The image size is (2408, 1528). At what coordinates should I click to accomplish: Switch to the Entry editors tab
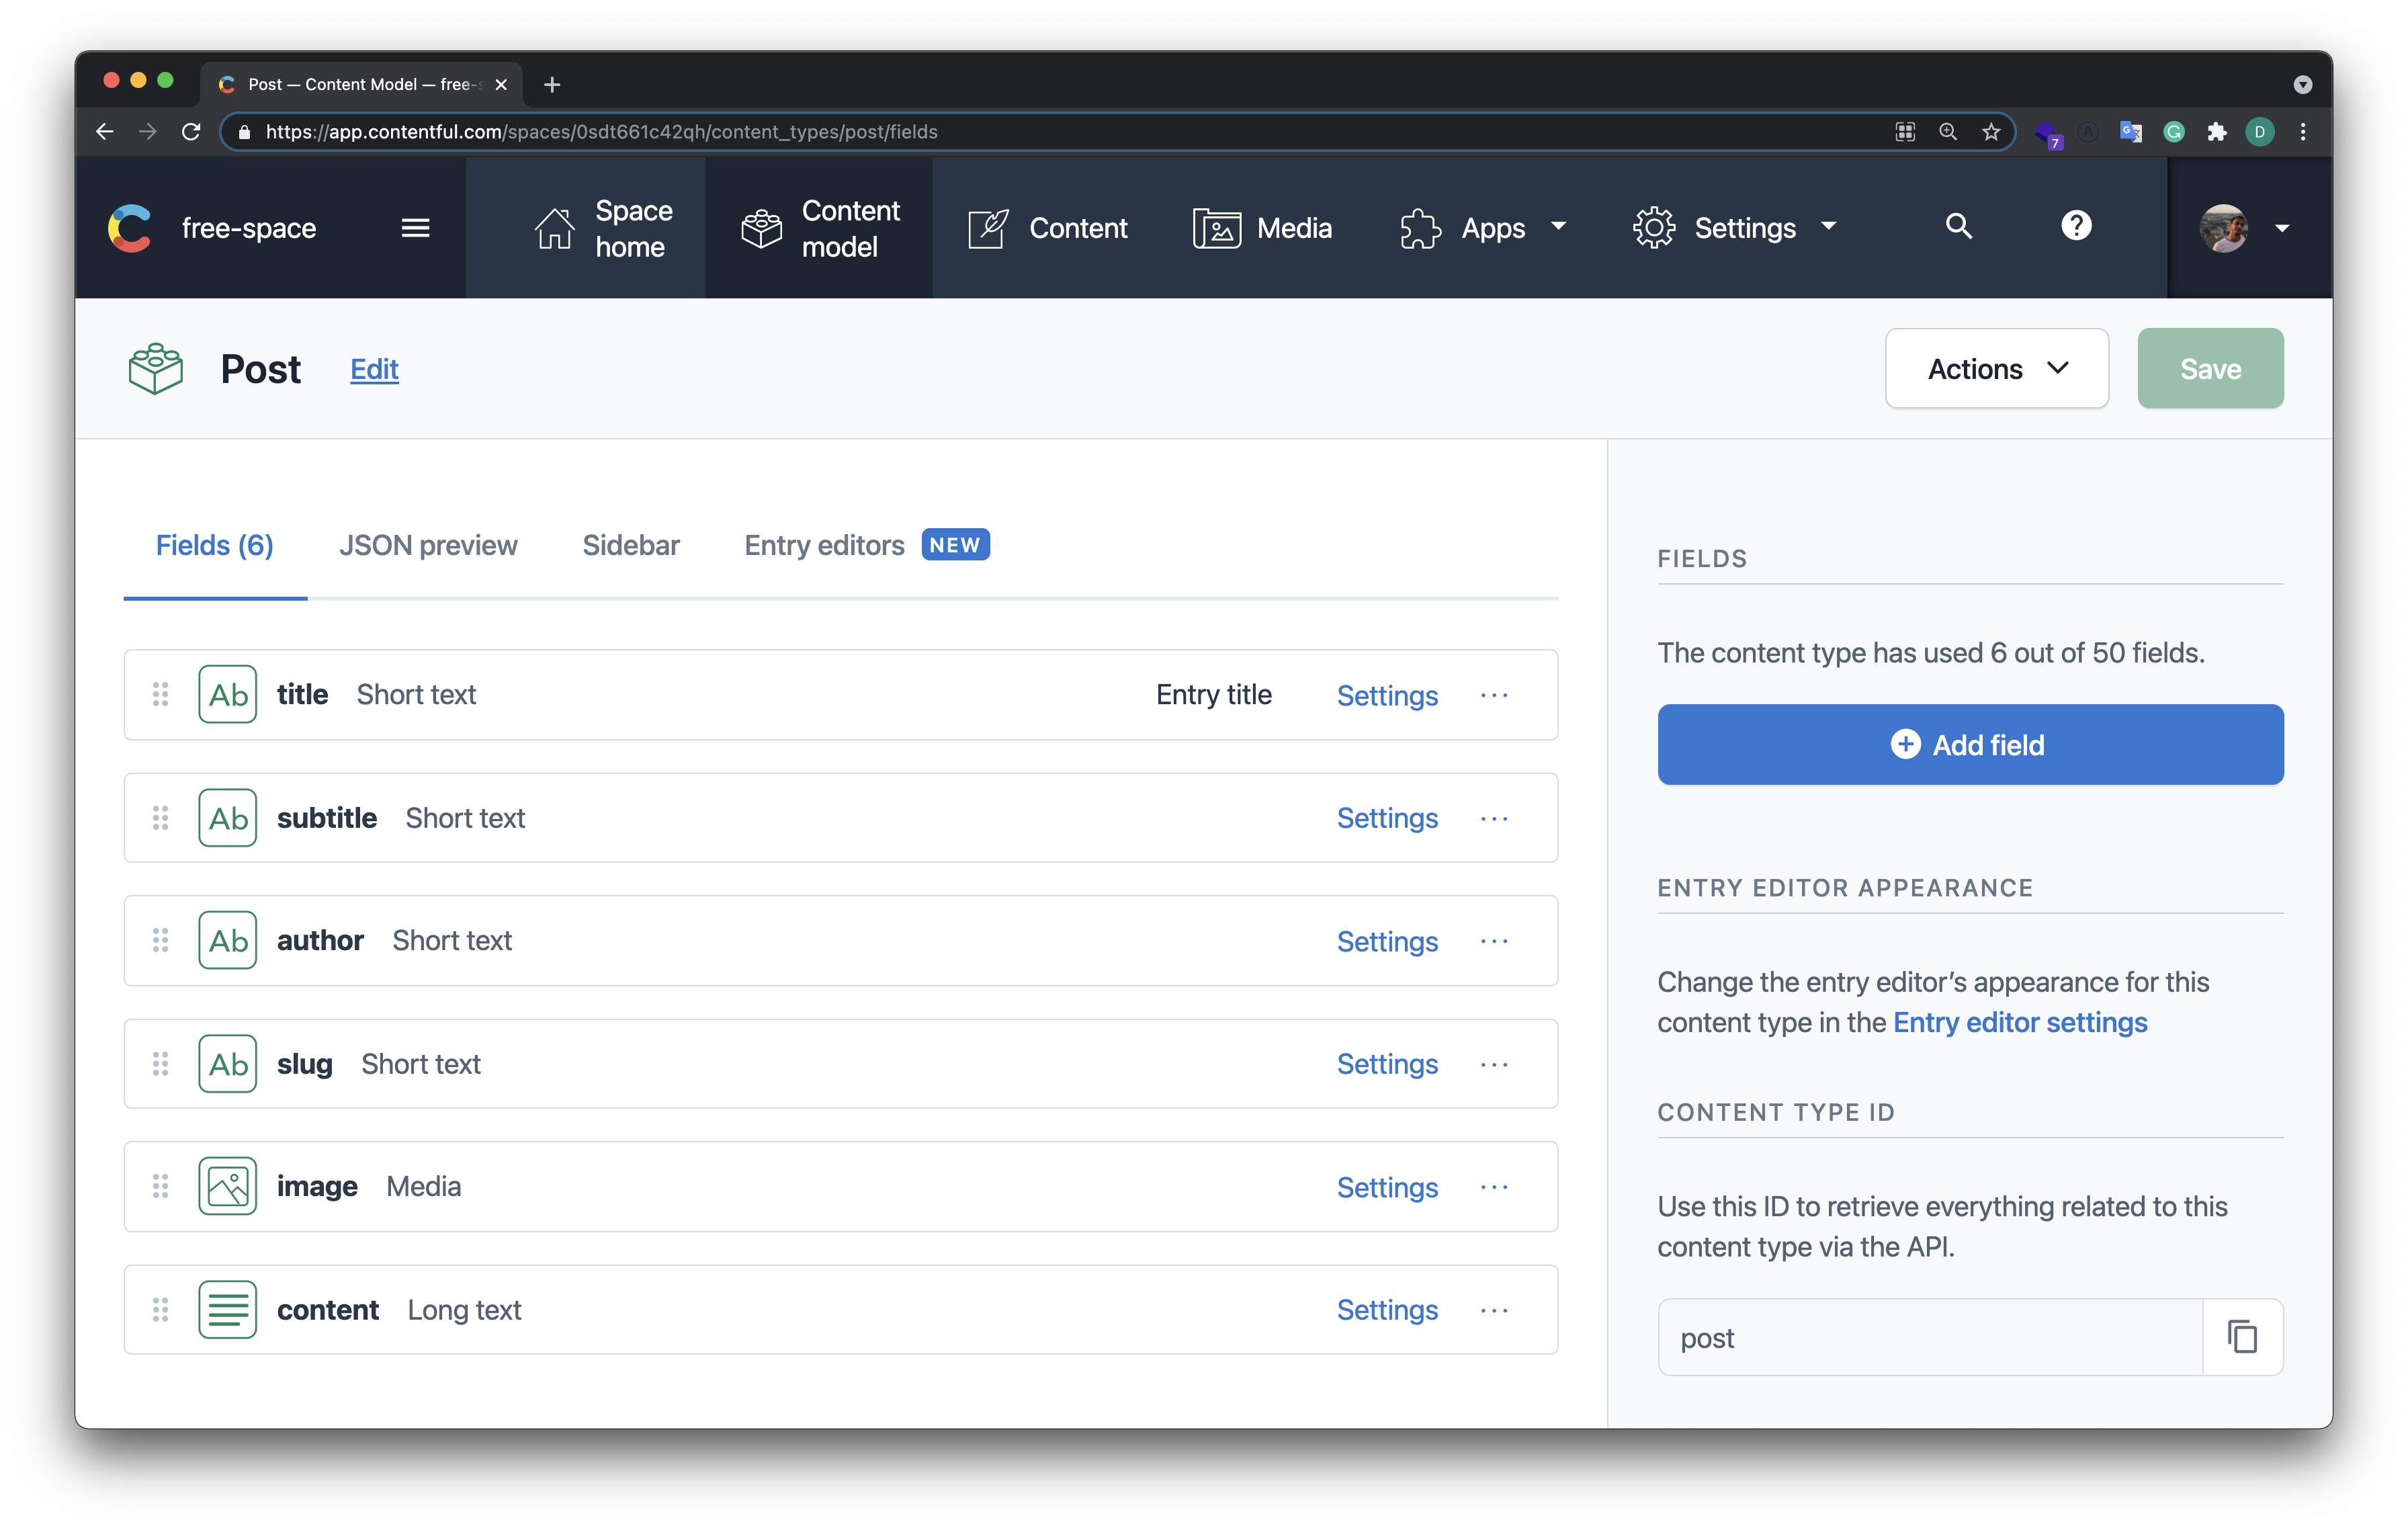(824, 546)
